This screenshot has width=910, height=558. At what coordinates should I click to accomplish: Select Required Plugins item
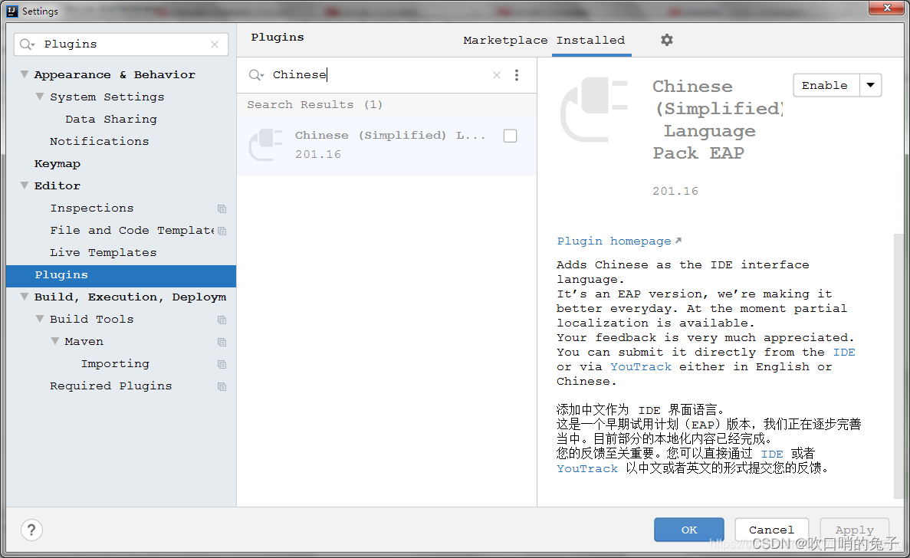click(x=111, y=386)
